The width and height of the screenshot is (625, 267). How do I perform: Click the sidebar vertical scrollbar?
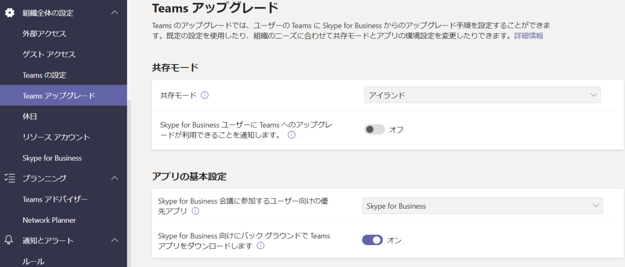click(x=129, y=182)
